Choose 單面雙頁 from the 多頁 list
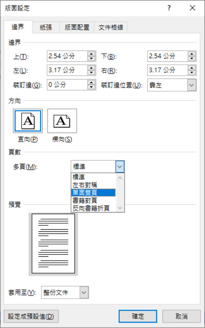This screenshot has width=205, height=328. coord(93,192)
